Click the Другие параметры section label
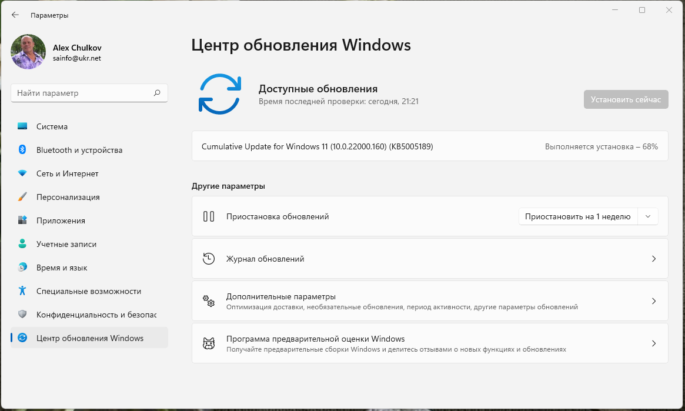685x411 pixels. pos(228,186)
